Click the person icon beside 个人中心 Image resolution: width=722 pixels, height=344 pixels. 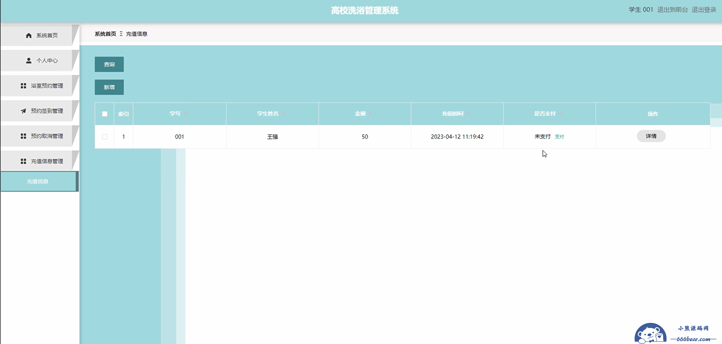(29, 60)
